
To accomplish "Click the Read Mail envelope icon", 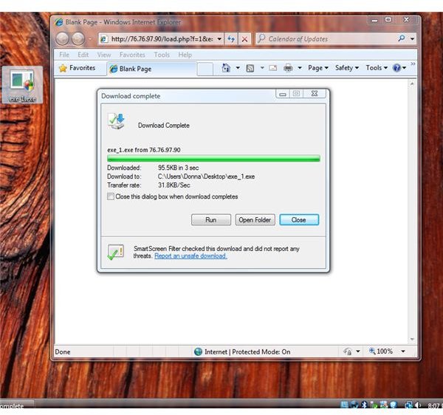I will pos(272,68).
